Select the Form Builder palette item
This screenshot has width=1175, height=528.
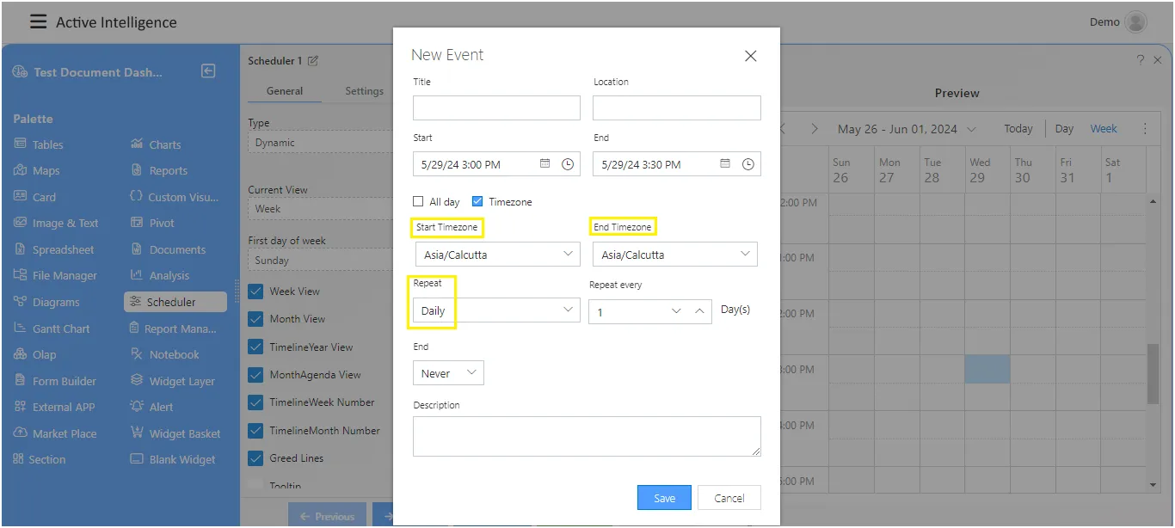pos(55,381)
